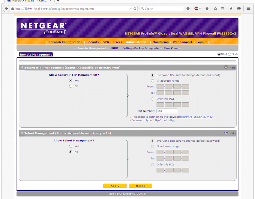Select Only this PC for Secure HTTP
Image resolution: width=255 pixels, height=199 pixels.
point(152,99)
